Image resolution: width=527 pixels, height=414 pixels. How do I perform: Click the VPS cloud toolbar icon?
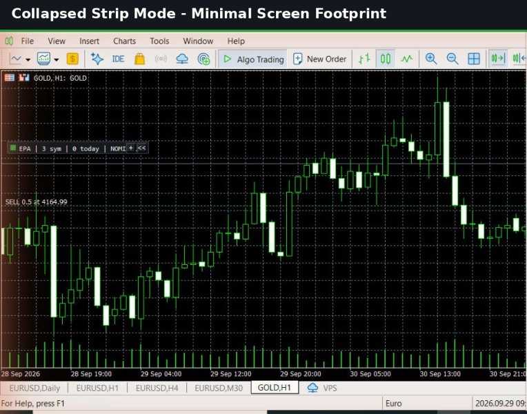pos(182,59)
